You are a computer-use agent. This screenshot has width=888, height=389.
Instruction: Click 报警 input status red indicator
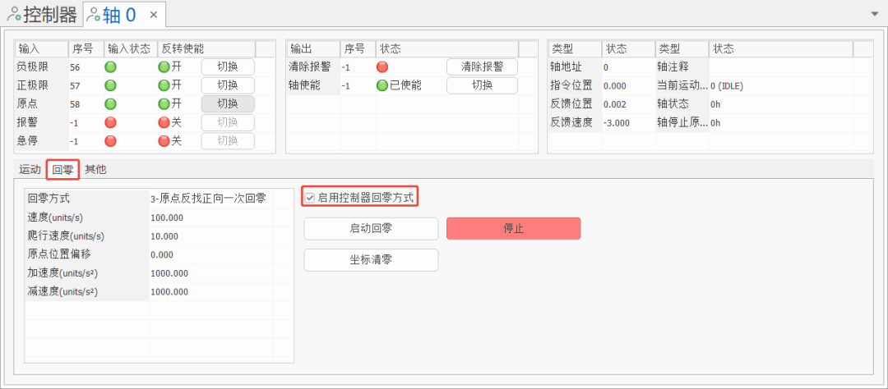pos(110,123)
